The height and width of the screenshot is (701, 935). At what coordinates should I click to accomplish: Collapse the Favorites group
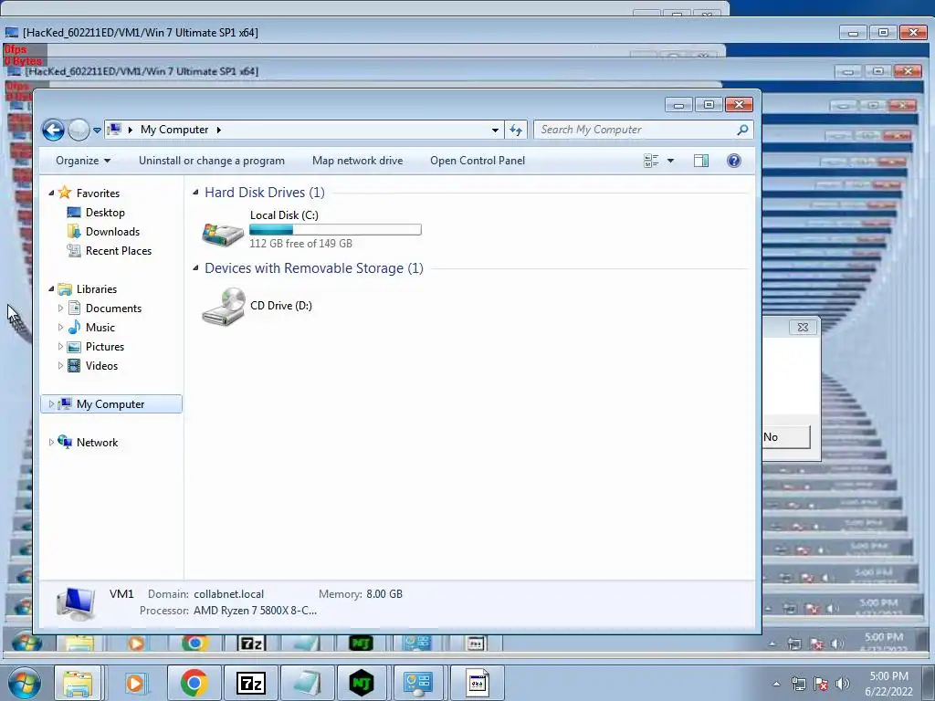click(x=51, y=194)
